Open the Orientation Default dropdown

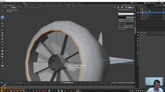(20, 5)
